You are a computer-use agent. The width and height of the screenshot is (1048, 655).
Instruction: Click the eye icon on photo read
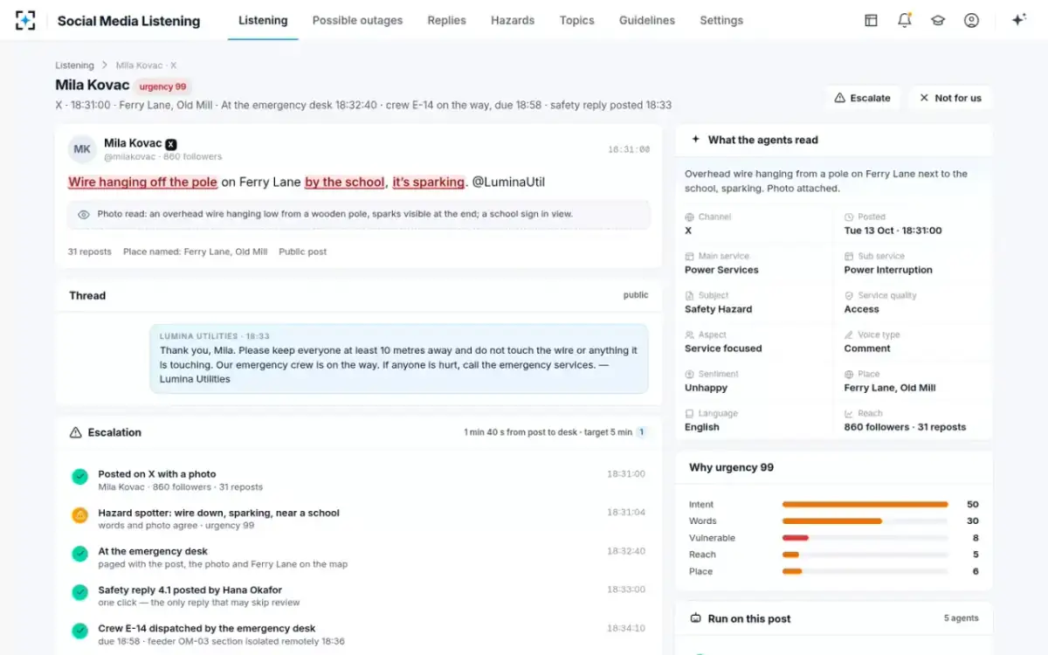[84, 214]
